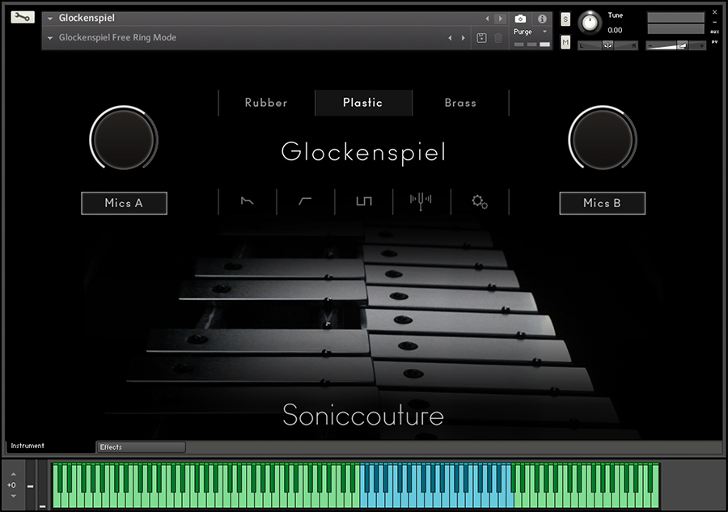Select the Brass mallet type
Screen dimensions: 728x512
460,103
